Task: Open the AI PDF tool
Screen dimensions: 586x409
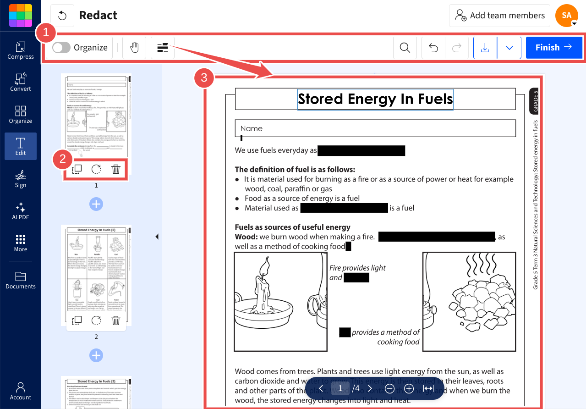Action: [x=20, y=211]
